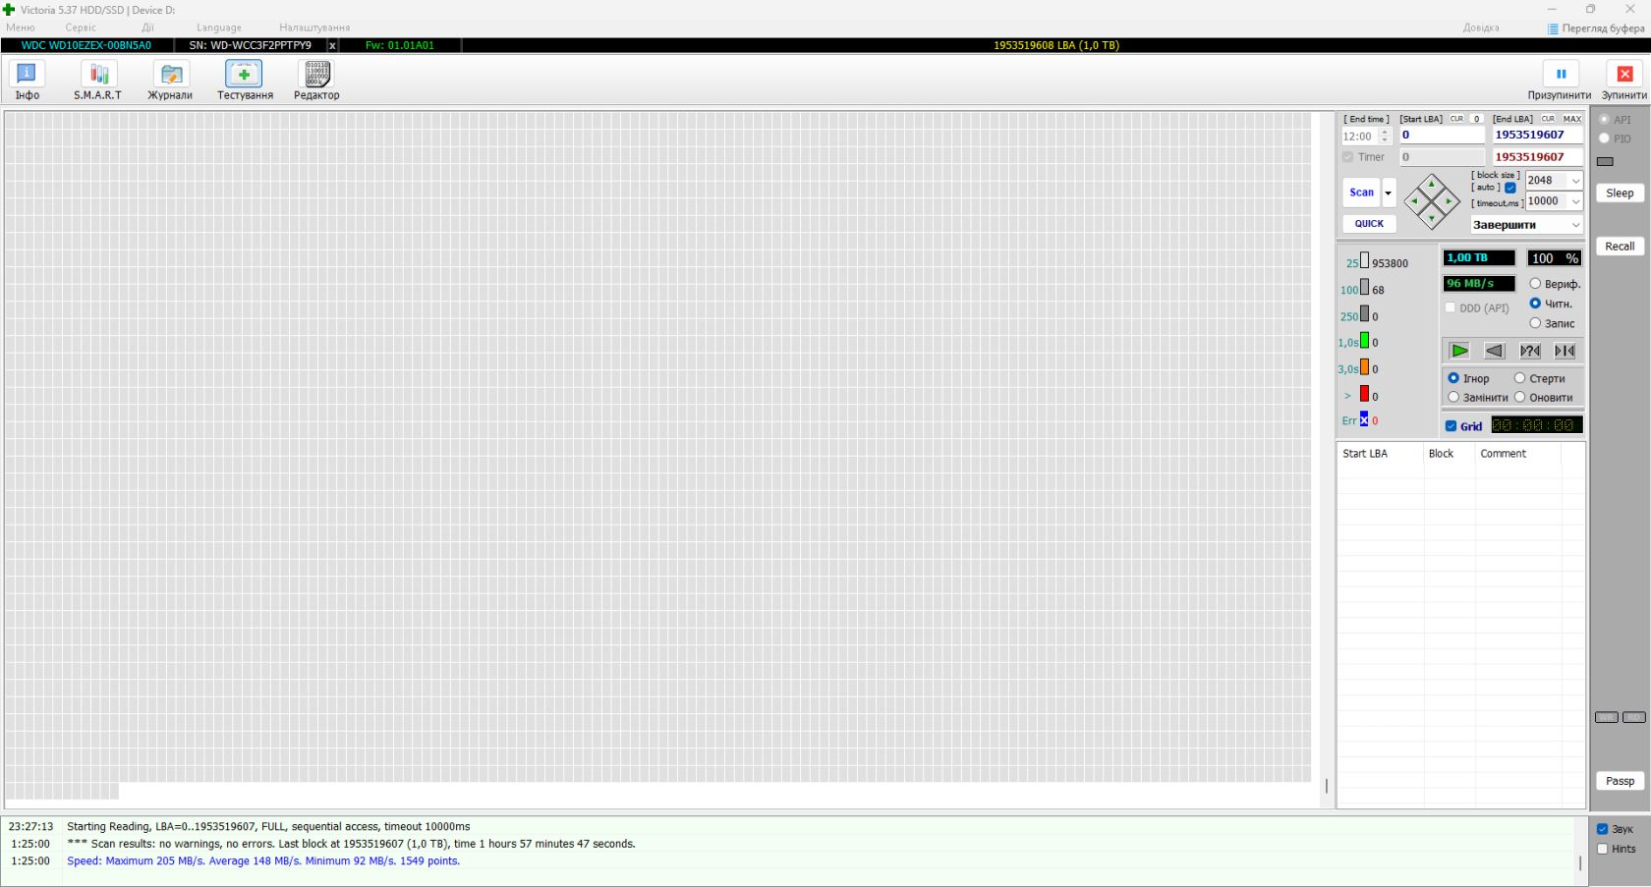Click the Перегляд буфера buffer view icon

[x=1553, y=28]
